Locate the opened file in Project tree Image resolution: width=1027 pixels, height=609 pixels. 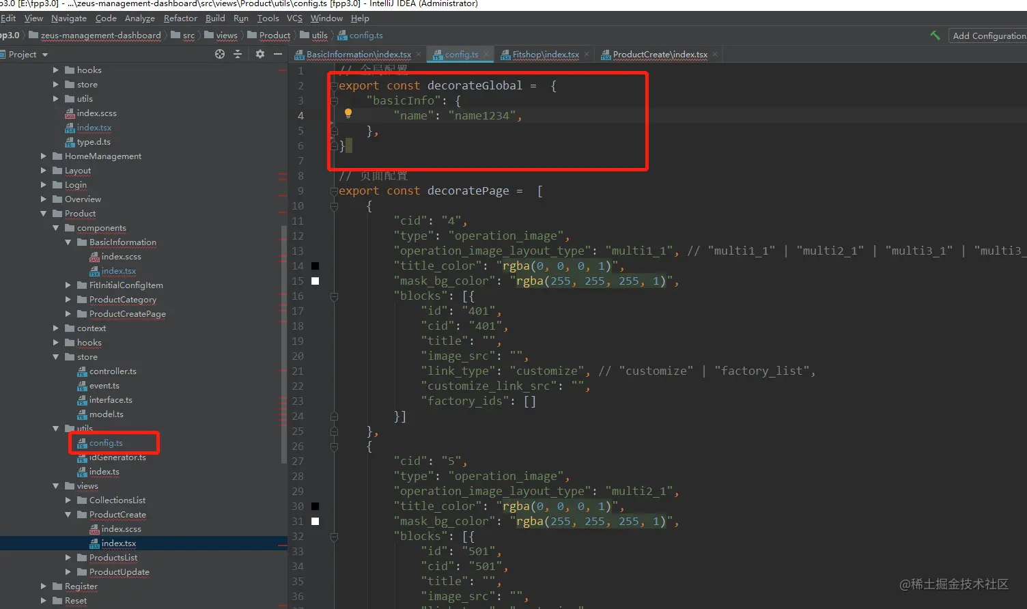click(220, 54)
